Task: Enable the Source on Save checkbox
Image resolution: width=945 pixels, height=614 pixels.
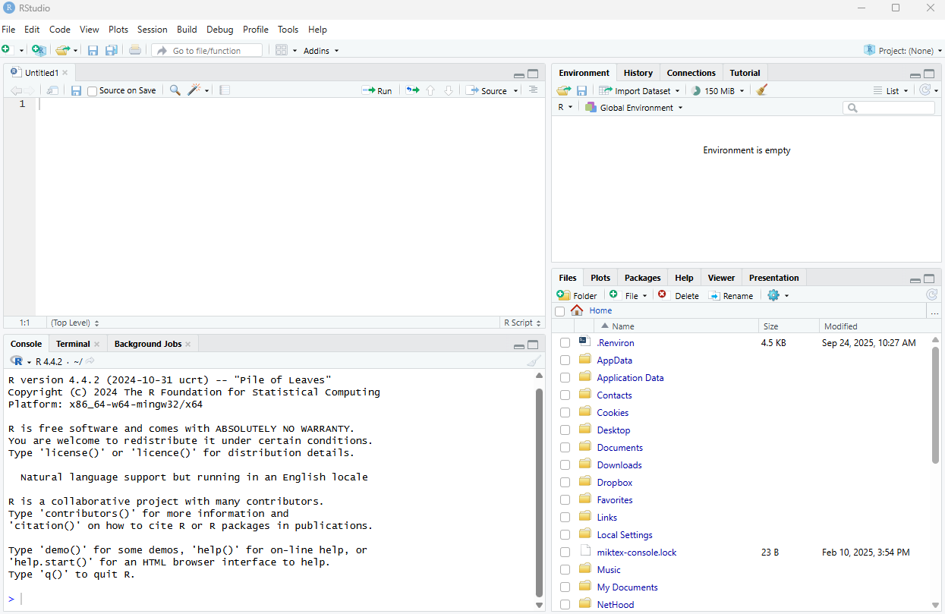Action: (93, 91)
